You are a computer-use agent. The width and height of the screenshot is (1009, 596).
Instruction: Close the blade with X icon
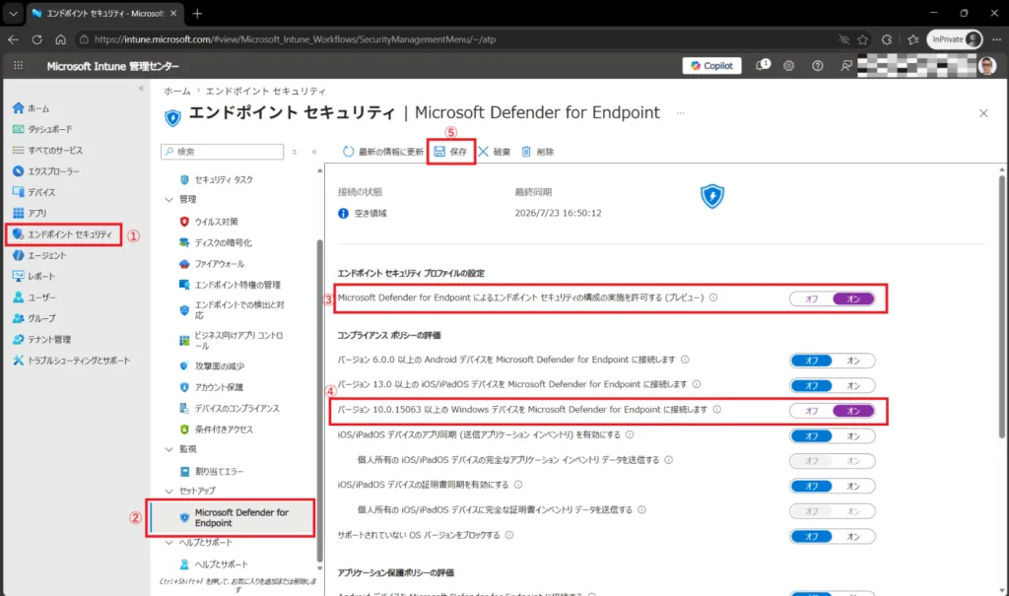pos(983,113)
